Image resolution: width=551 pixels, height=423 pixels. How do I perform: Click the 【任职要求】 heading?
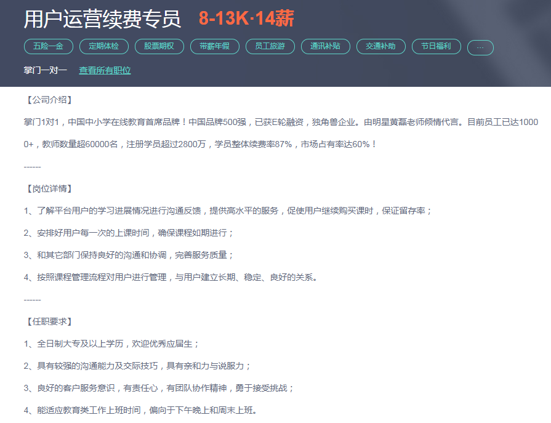click(49, 322)
